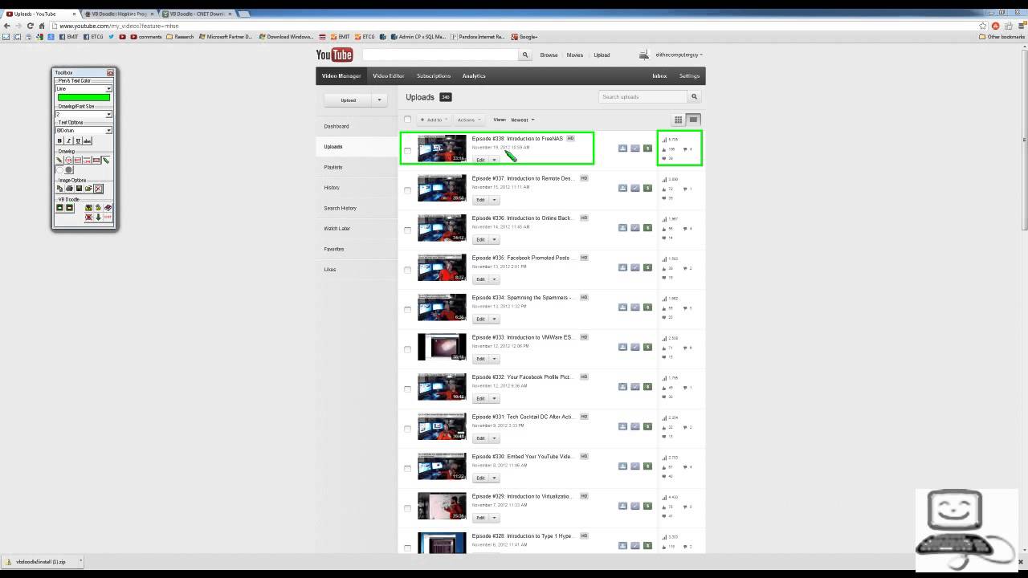Open the View Newest sort dropdown

[x=522, y=120]
